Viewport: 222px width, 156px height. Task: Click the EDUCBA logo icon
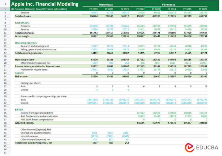tap(190, 147)
